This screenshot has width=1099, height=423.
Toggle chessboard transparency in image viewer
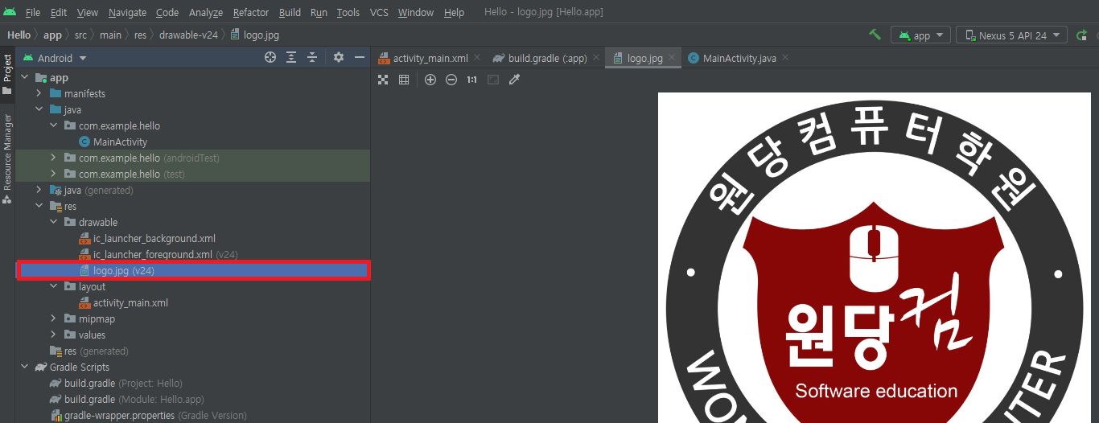tap(383, 80)
